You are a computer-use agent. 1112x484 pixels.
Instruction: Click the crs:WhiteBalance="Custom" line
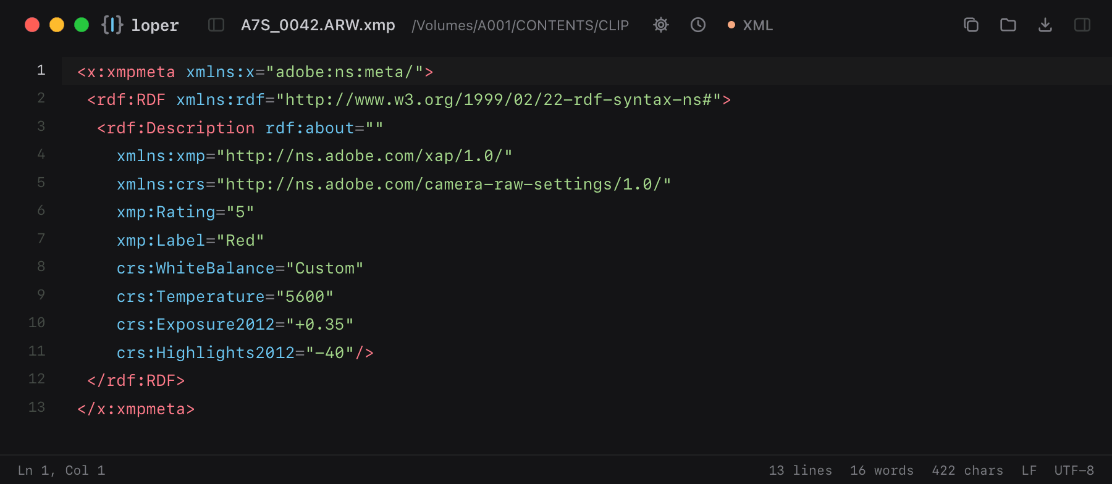(x=240, y=269)
